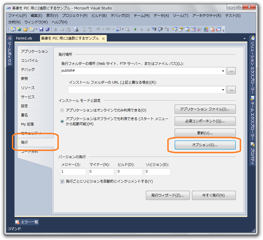Open the toolbar options overflow arrow
This screenshot has height=240, width=263.
coord(224,30)
